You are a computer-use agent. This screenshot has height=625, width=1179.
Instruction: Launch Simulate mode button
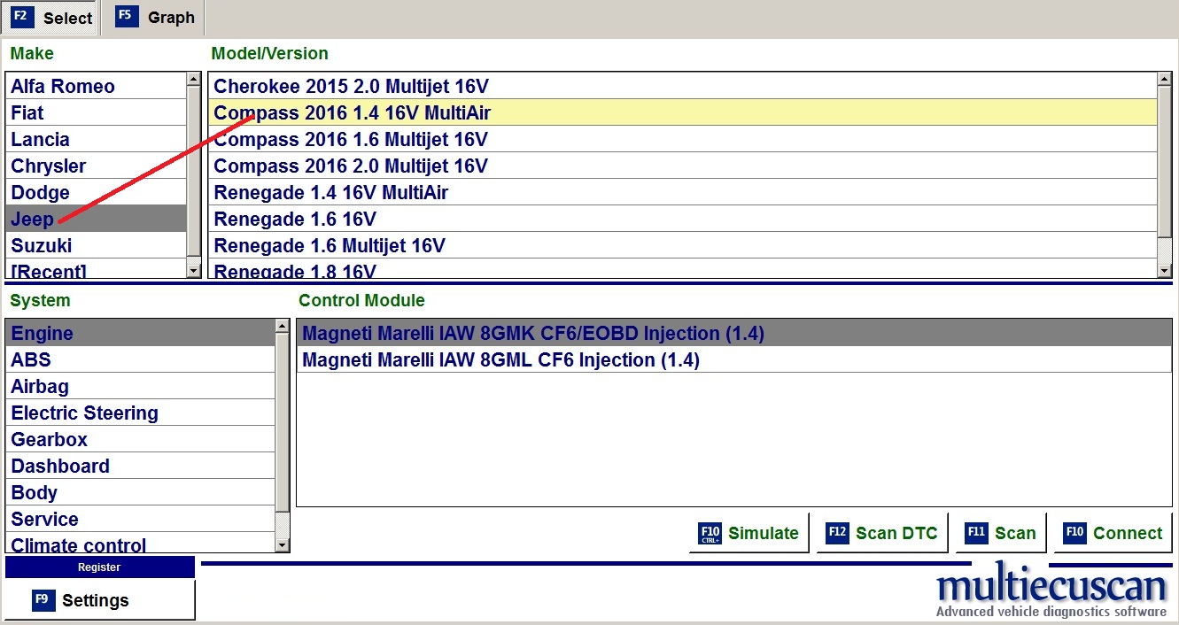(749, 533)
